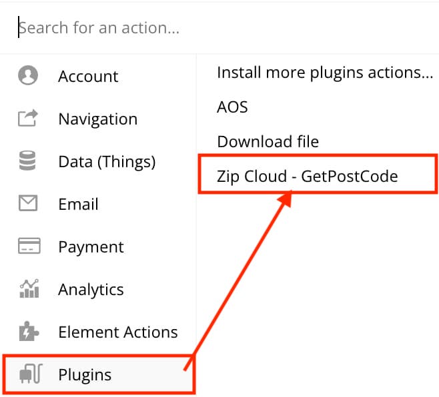Screen dimensions: 439x397
Task: Choose Data (Things) category label
Action: click(x=107, y=162)
